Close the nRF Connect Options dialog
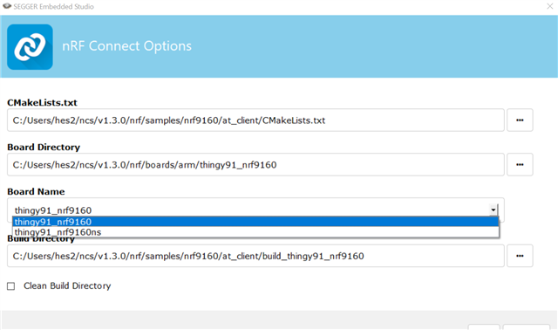Image resolution: width=558 pixels, height=330 pixels. (550, 6)
